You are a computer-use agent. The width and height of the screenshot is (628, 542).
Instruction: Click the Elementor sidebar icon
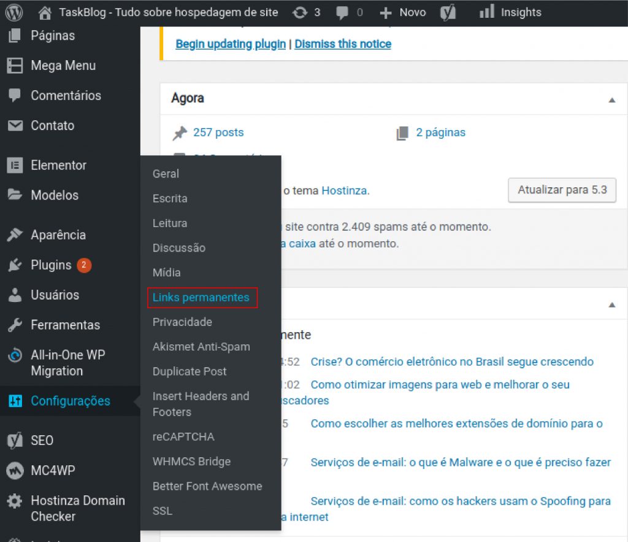[x=15, y=165]
